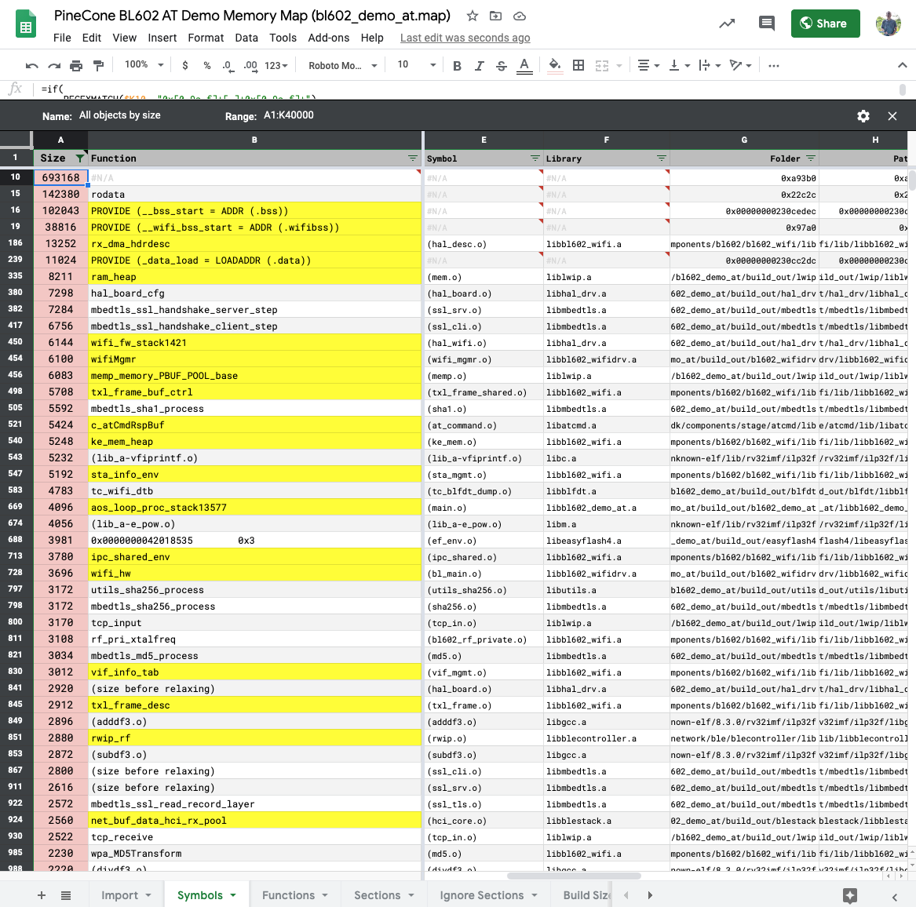The image size is (916, 907).
Task: Open the zoom level dropdown
Action: pos(144,65)
